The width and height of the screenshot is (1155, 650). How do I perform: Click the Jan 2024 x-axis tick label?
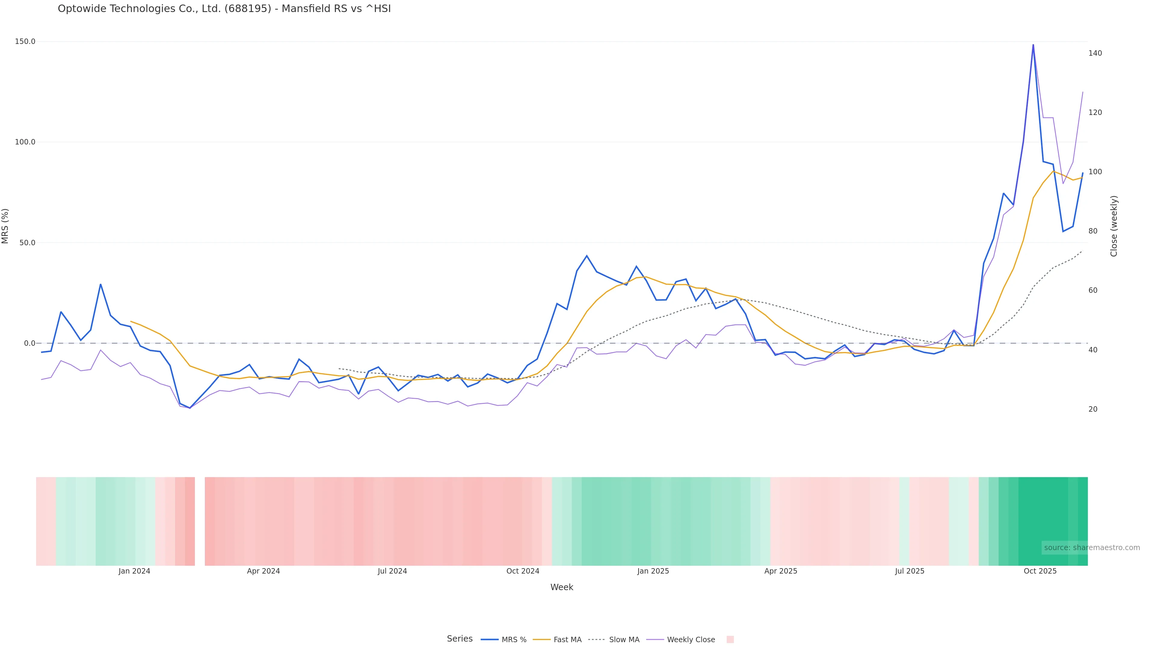coord(134,571)
